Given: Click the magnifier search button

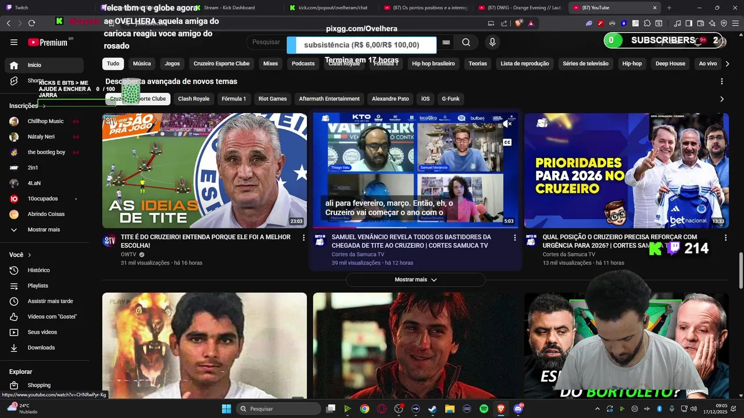Looking at the screenshot, I should (x=466, y=42).
